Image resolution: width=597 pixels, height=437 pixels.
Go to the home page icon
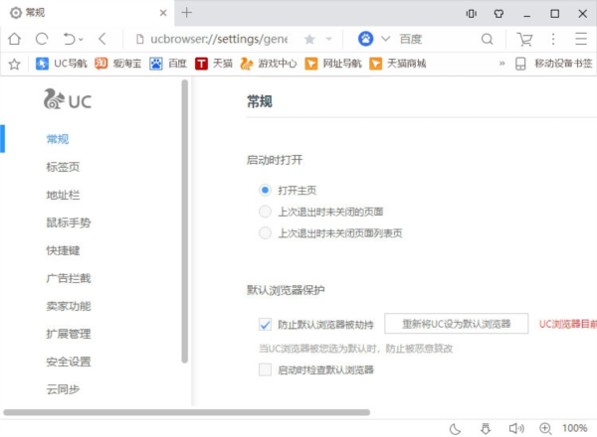(15, 39)
